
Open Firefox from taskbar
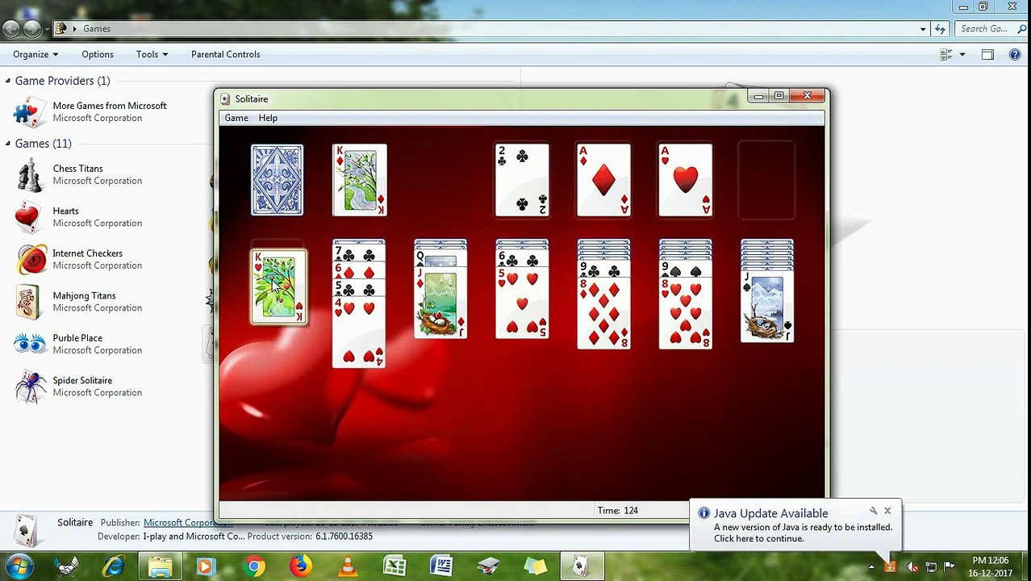pos(300,566)
